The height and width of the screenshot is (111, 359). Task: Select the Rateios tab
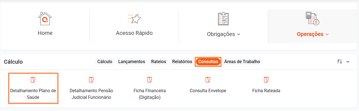click(159, 62)
